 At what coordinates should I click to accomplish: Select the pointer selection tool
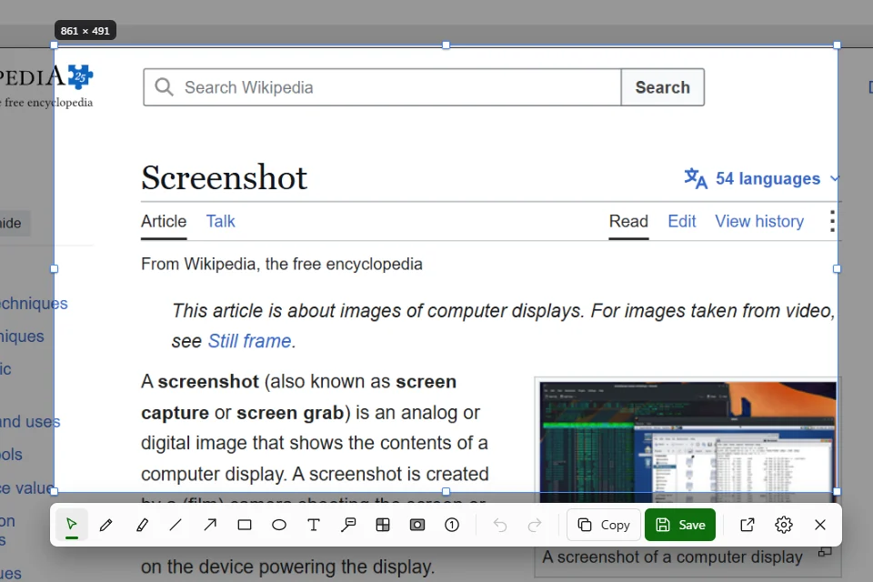pos(72,525)
